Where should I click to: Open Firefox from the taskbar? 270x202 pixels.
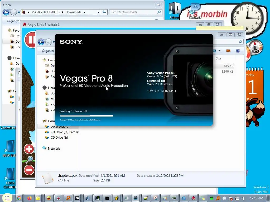[x=30, y=198]
